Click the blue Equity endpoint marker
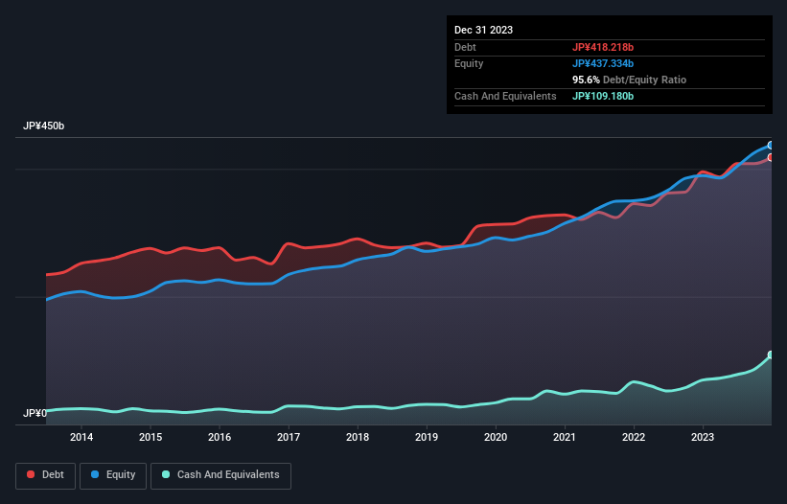The image size is (787, 504). pos(771,145)
